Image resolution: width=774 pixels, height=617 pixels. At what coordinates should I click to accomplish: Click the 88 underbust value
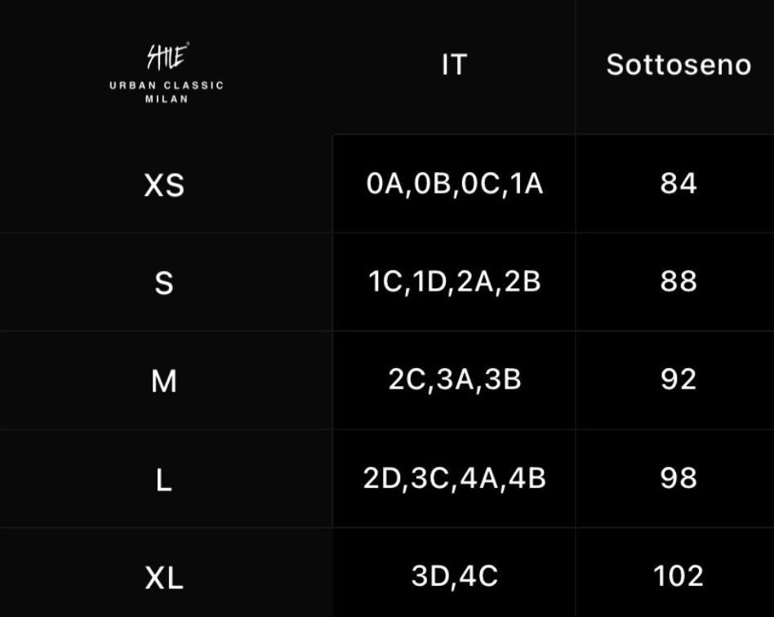[678, 282]
